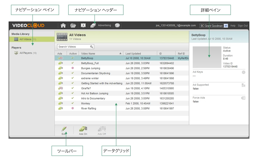The height and width of the screenshot is (158, 255).
Task: Select the extreme winter video name
Action: pos(90,78)
